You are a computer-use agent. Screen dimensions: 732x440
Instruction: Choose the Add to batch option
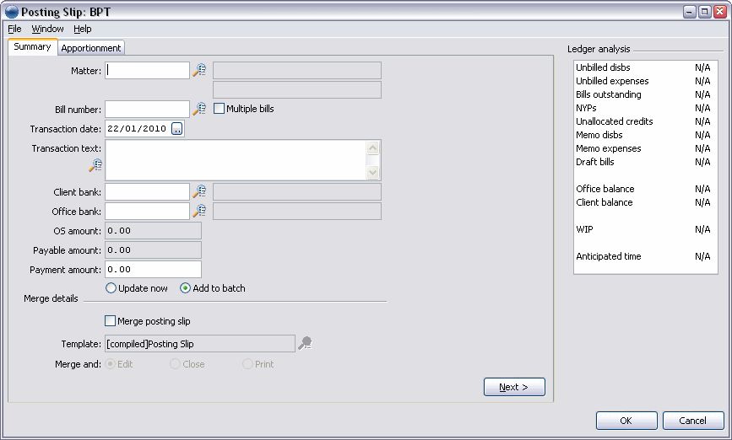point(186,288)
